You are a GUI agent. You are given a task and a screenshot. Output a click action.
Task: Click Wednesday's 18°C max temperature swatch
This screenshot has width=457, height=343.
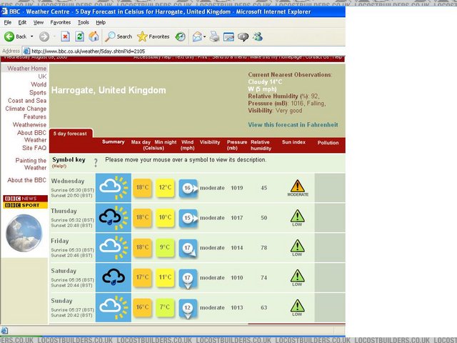pyautogui.click(x=142, y=188)
